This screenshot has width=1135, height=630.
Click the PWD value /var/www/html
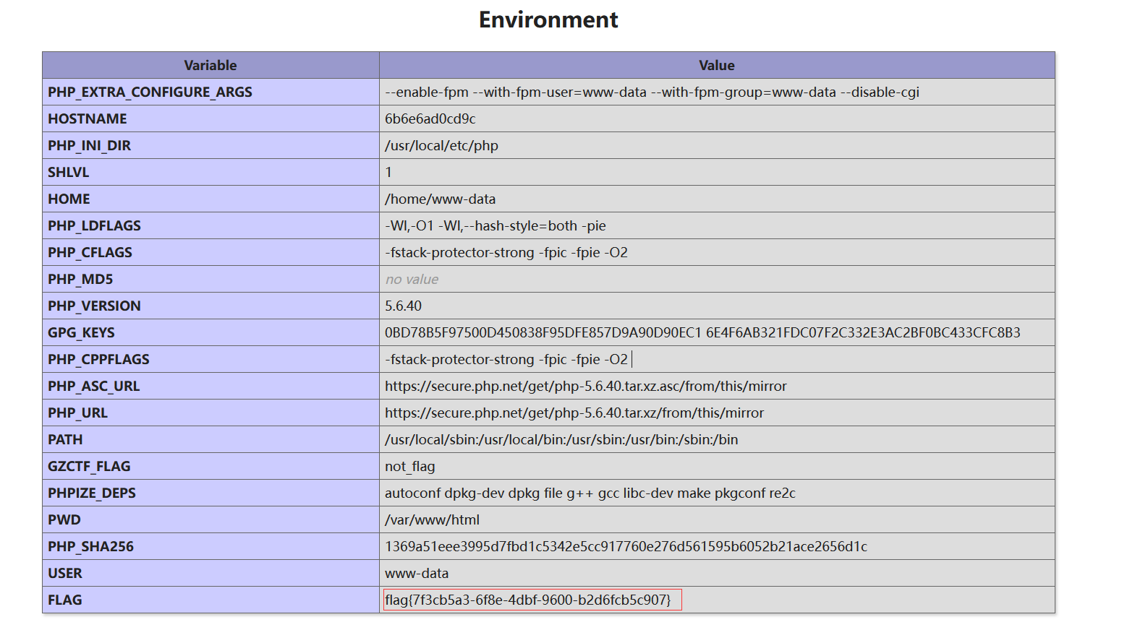coord(432,520)
